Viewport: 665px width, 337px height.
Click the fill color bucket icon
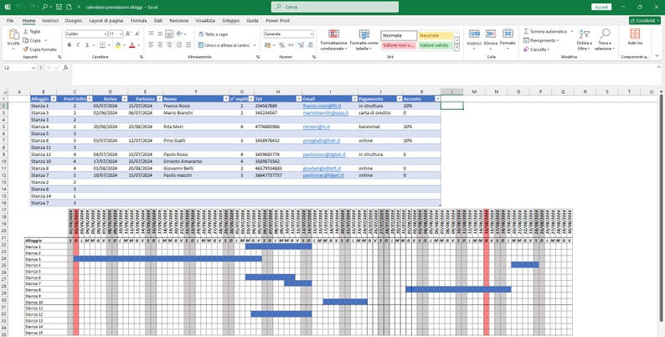(117, 45)
